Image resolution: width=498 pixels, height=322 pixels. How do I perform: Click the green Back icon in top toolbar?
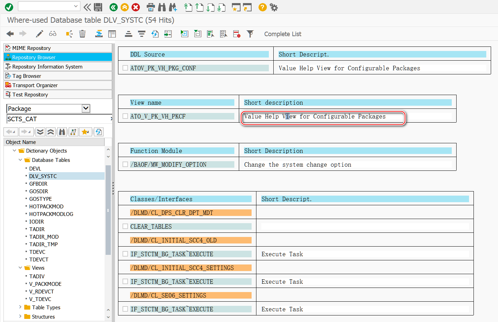(113, 7)
